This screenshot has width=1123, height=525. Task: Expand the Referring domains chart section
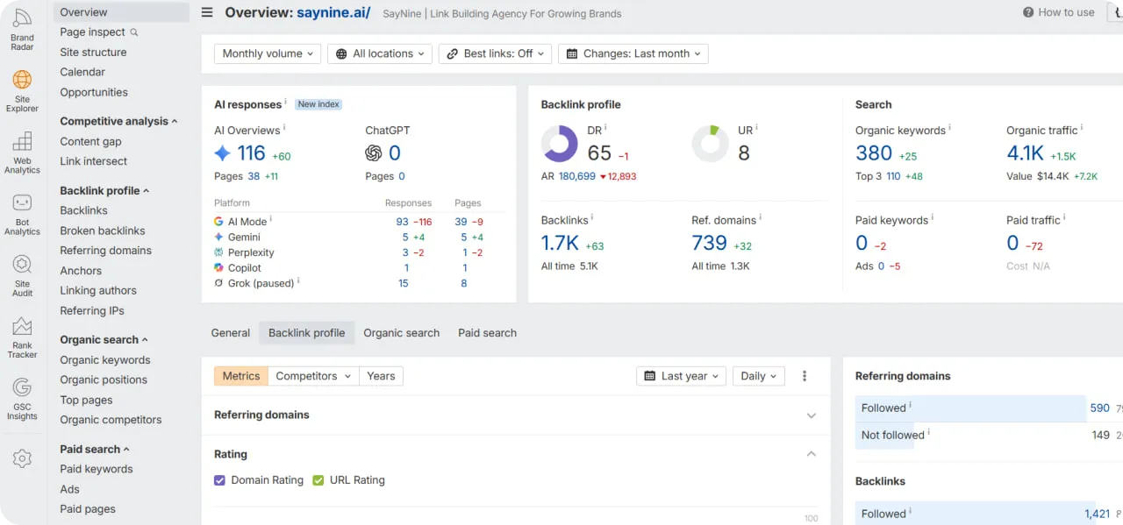click(812, 415)
